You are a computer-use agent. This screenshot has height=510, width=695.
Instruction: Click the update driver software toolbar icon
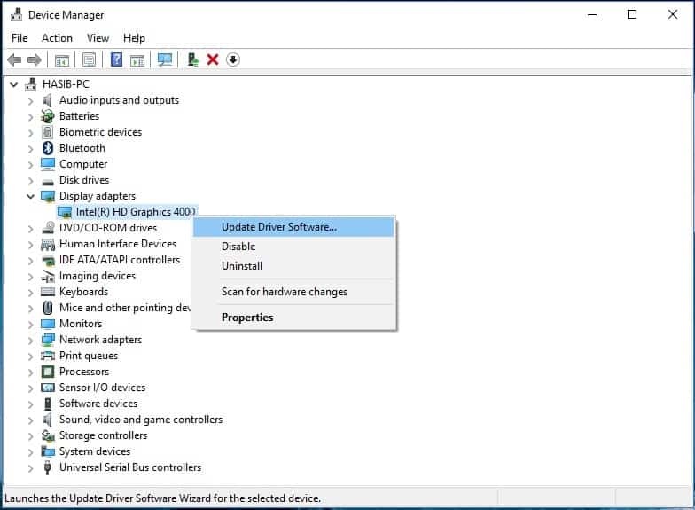(x=191, y=59)
